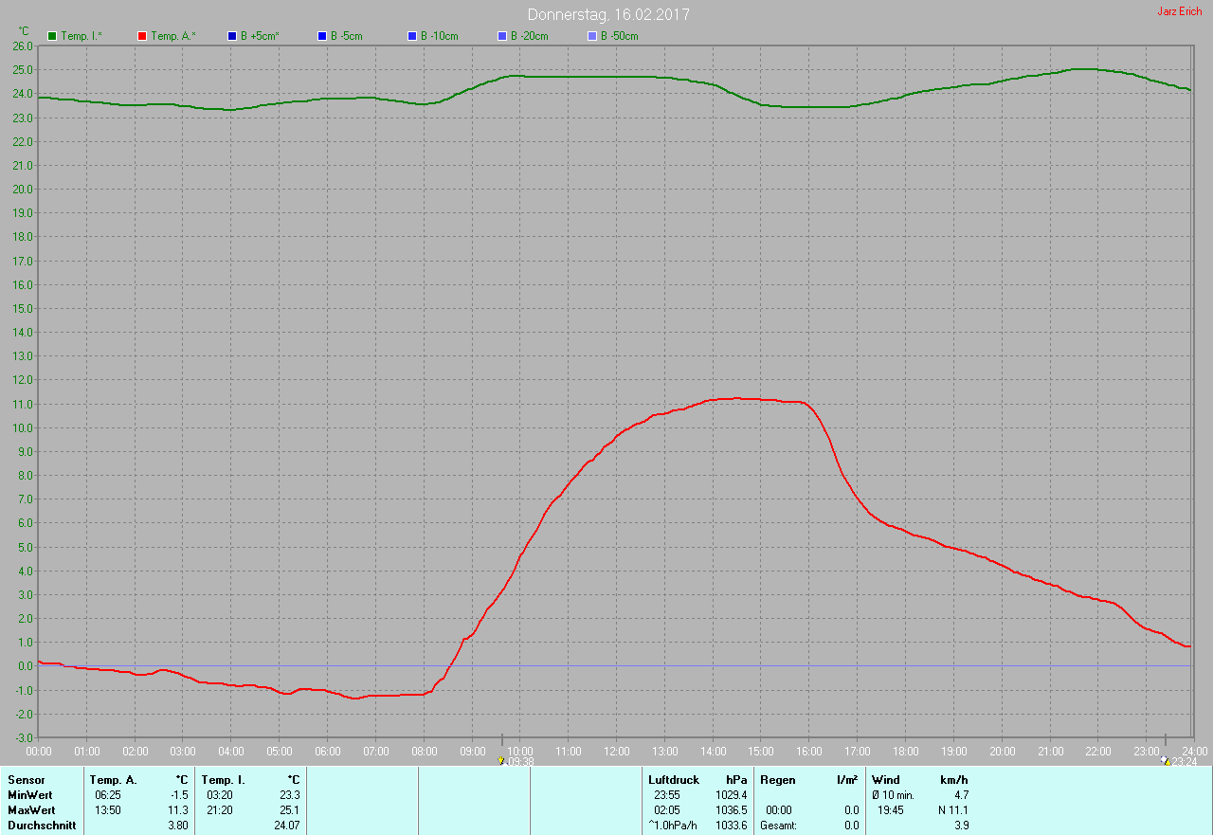Click the B -10cm legend swatch
1213x835 pixels.
point(412,36)
